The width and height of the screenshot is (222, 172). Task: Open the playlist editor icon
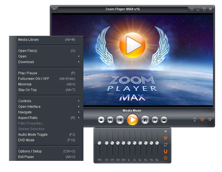210,120
